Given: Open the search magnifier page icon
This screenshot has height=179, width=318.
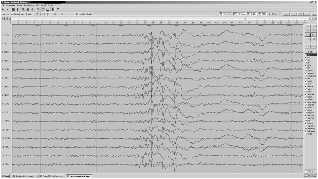Looking at the screenshot, I should (23, 9).
